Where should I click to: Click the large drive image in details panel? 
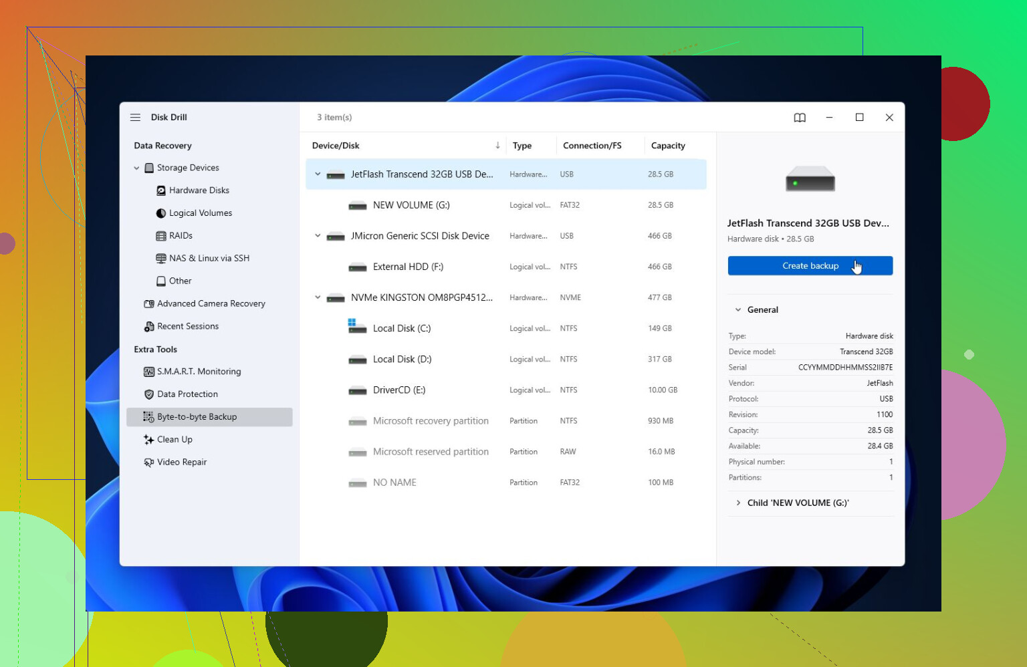click(x=810, y=179)
